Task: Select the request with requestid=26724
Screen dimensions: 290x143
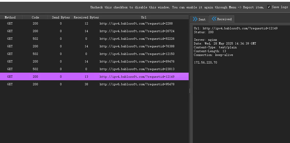Action: click(x=137, y=31)
